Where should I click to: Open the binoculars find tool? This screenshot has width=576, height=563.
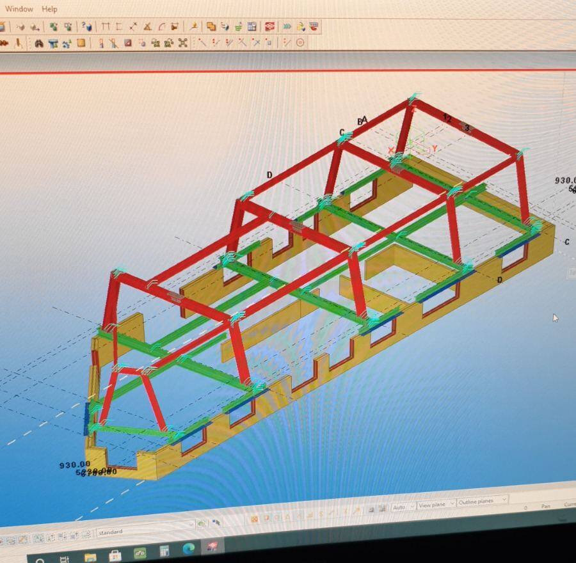tap(39, 44)
